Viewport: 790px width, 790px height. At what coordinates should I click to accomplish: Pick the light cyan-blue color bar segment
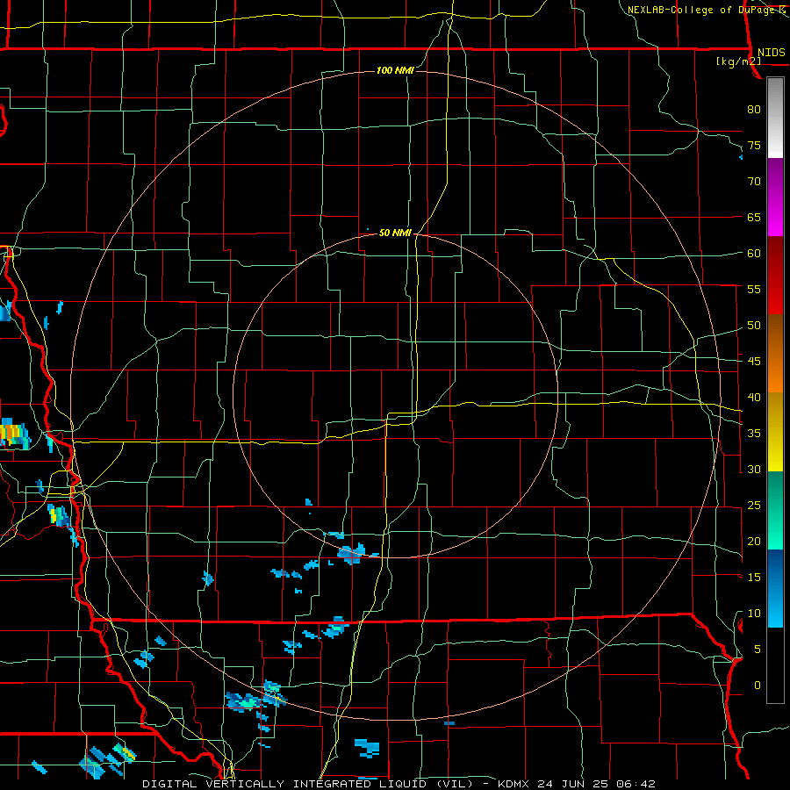tap(775, 588)
